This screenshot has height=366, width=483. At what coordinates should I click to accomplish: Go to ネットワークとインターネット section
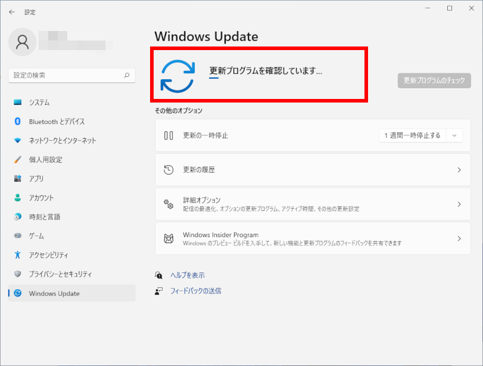(63, 141)
